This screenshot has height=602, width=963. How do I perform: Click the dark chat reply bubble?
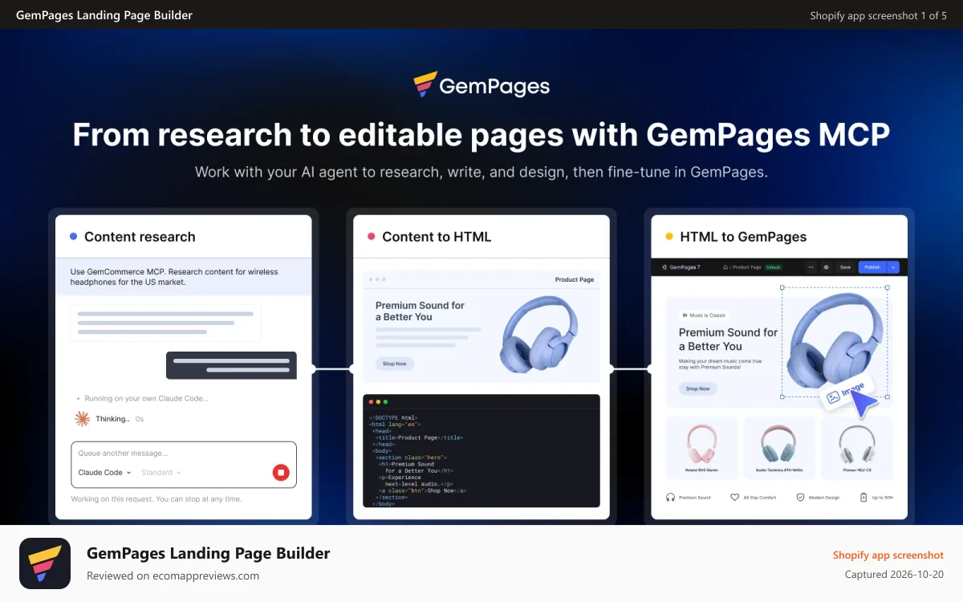coord(231,365)
